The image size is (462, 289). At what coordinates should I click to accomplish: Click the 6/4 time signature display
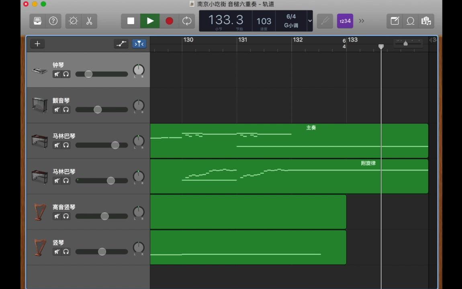(291, 16)
